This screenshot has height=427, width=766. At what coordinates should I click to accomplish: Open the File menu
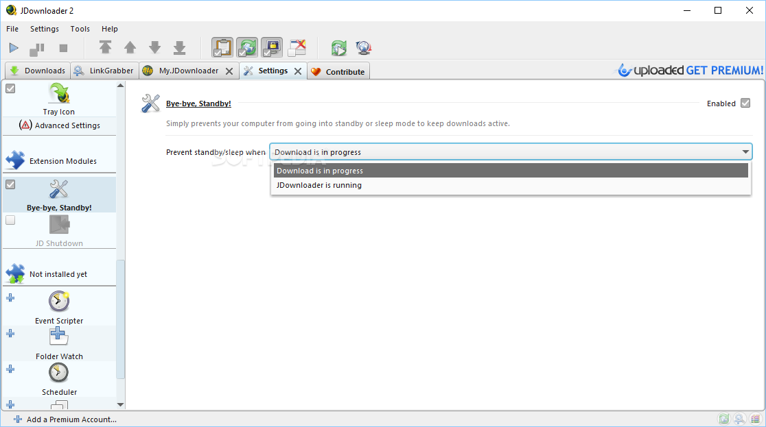click(x=12, y=29)
